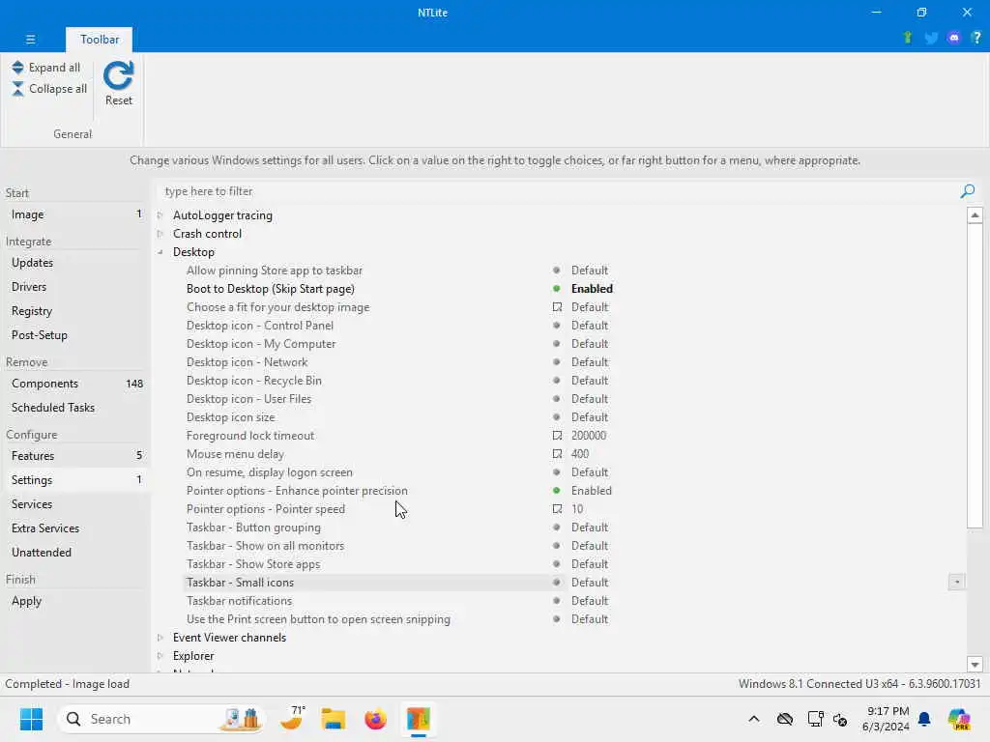
Task: Click the clock showing 9:17 PM
Action: point(886,719)
